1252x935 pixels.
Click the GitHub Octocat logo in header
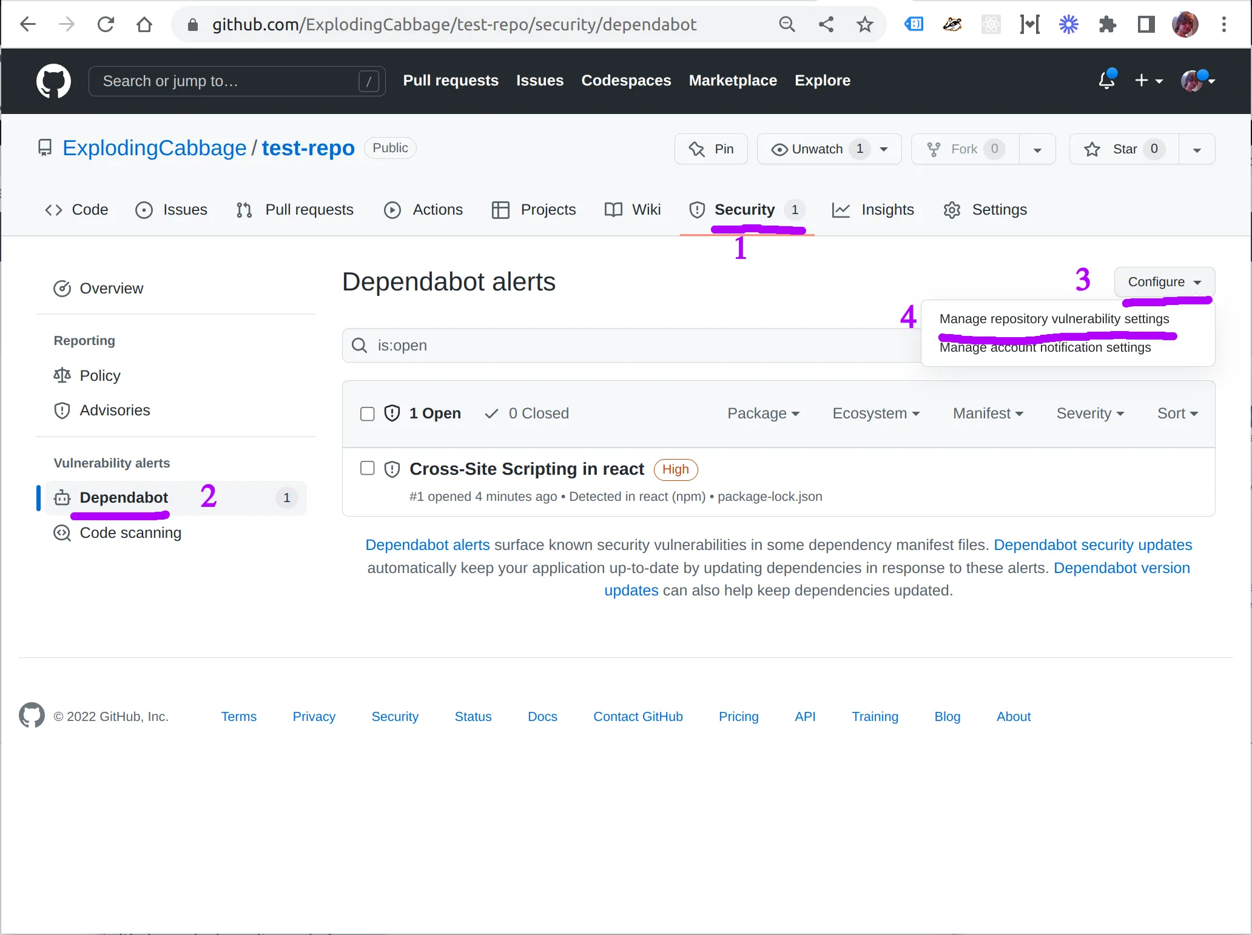(53, 81)
